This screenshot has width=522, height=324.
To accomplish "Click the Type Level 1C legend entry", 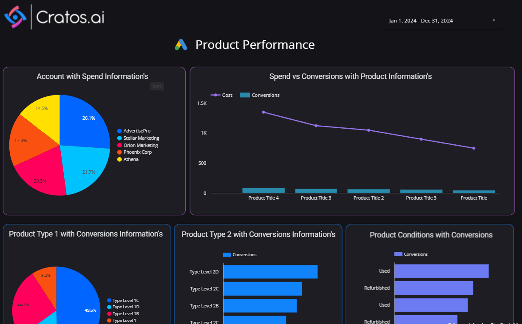I will pos(123,300).
